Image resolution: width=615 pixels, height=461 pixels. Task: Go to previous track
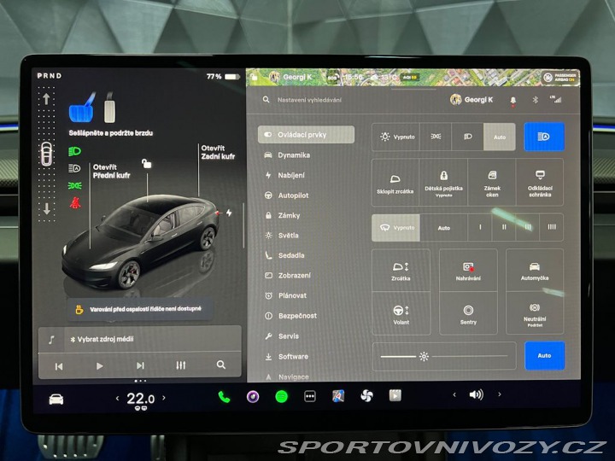(59, 366)
